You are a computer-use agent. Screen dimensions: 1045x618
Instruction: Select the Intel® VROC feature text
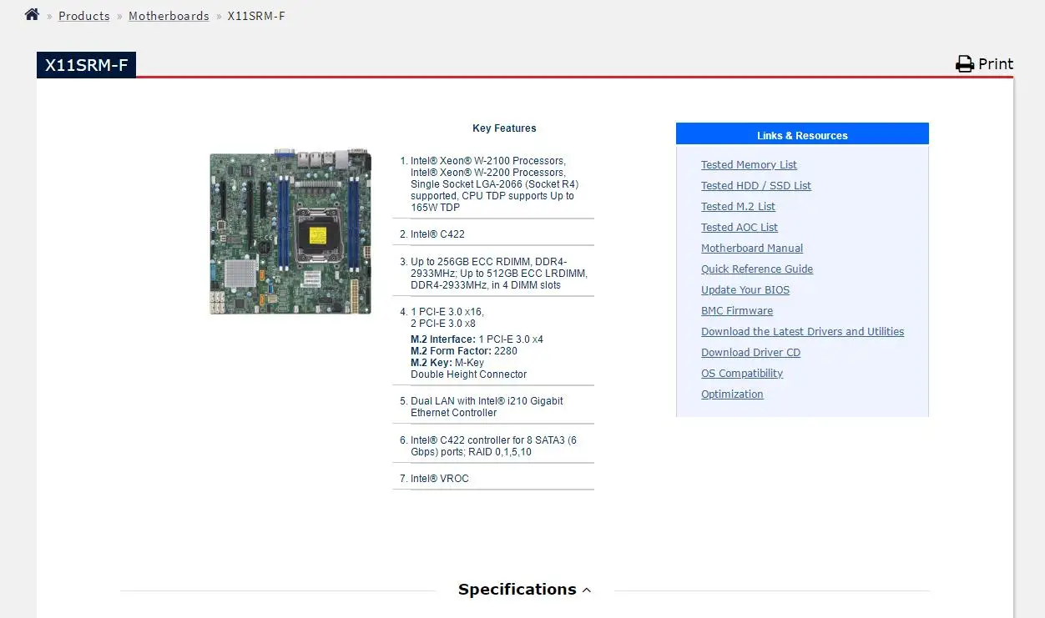[440, 479]
